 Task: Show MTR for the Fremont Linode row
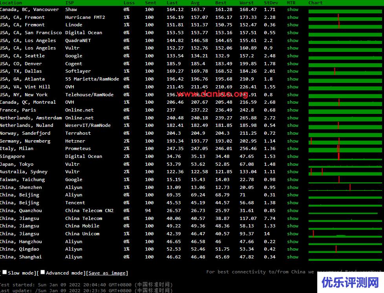pos(293,25)
